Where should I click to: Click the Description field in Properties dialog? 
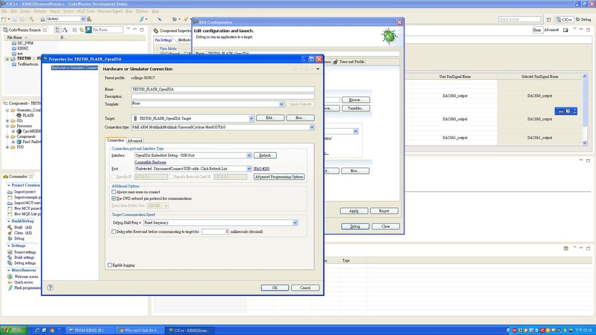point(223,97)
